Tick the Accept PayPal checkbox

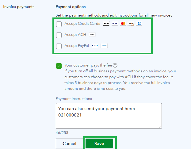[x=59, y=46]
